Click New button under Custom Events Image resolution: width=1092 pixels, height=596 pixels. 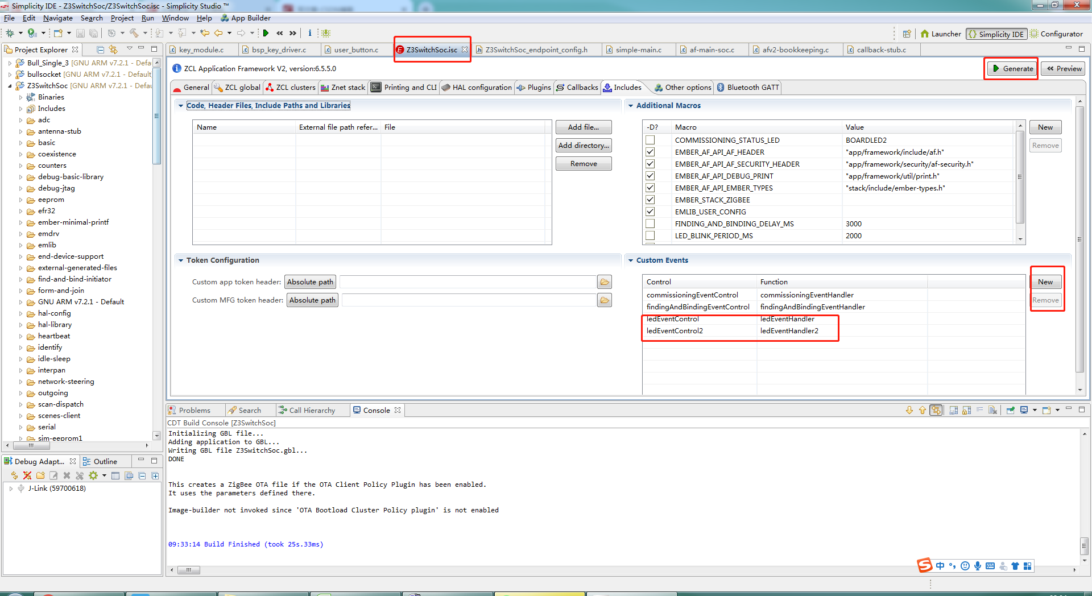[1045, 282]
